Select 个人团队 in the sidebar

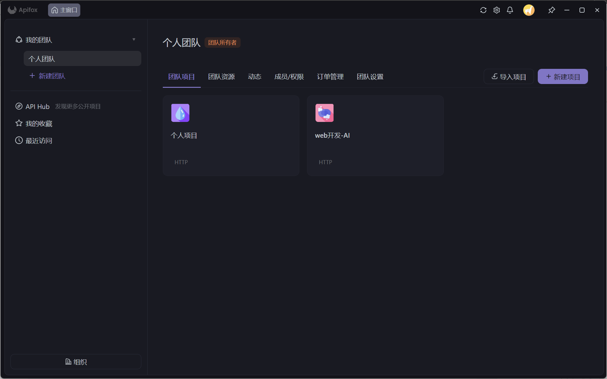coord(82,59)
